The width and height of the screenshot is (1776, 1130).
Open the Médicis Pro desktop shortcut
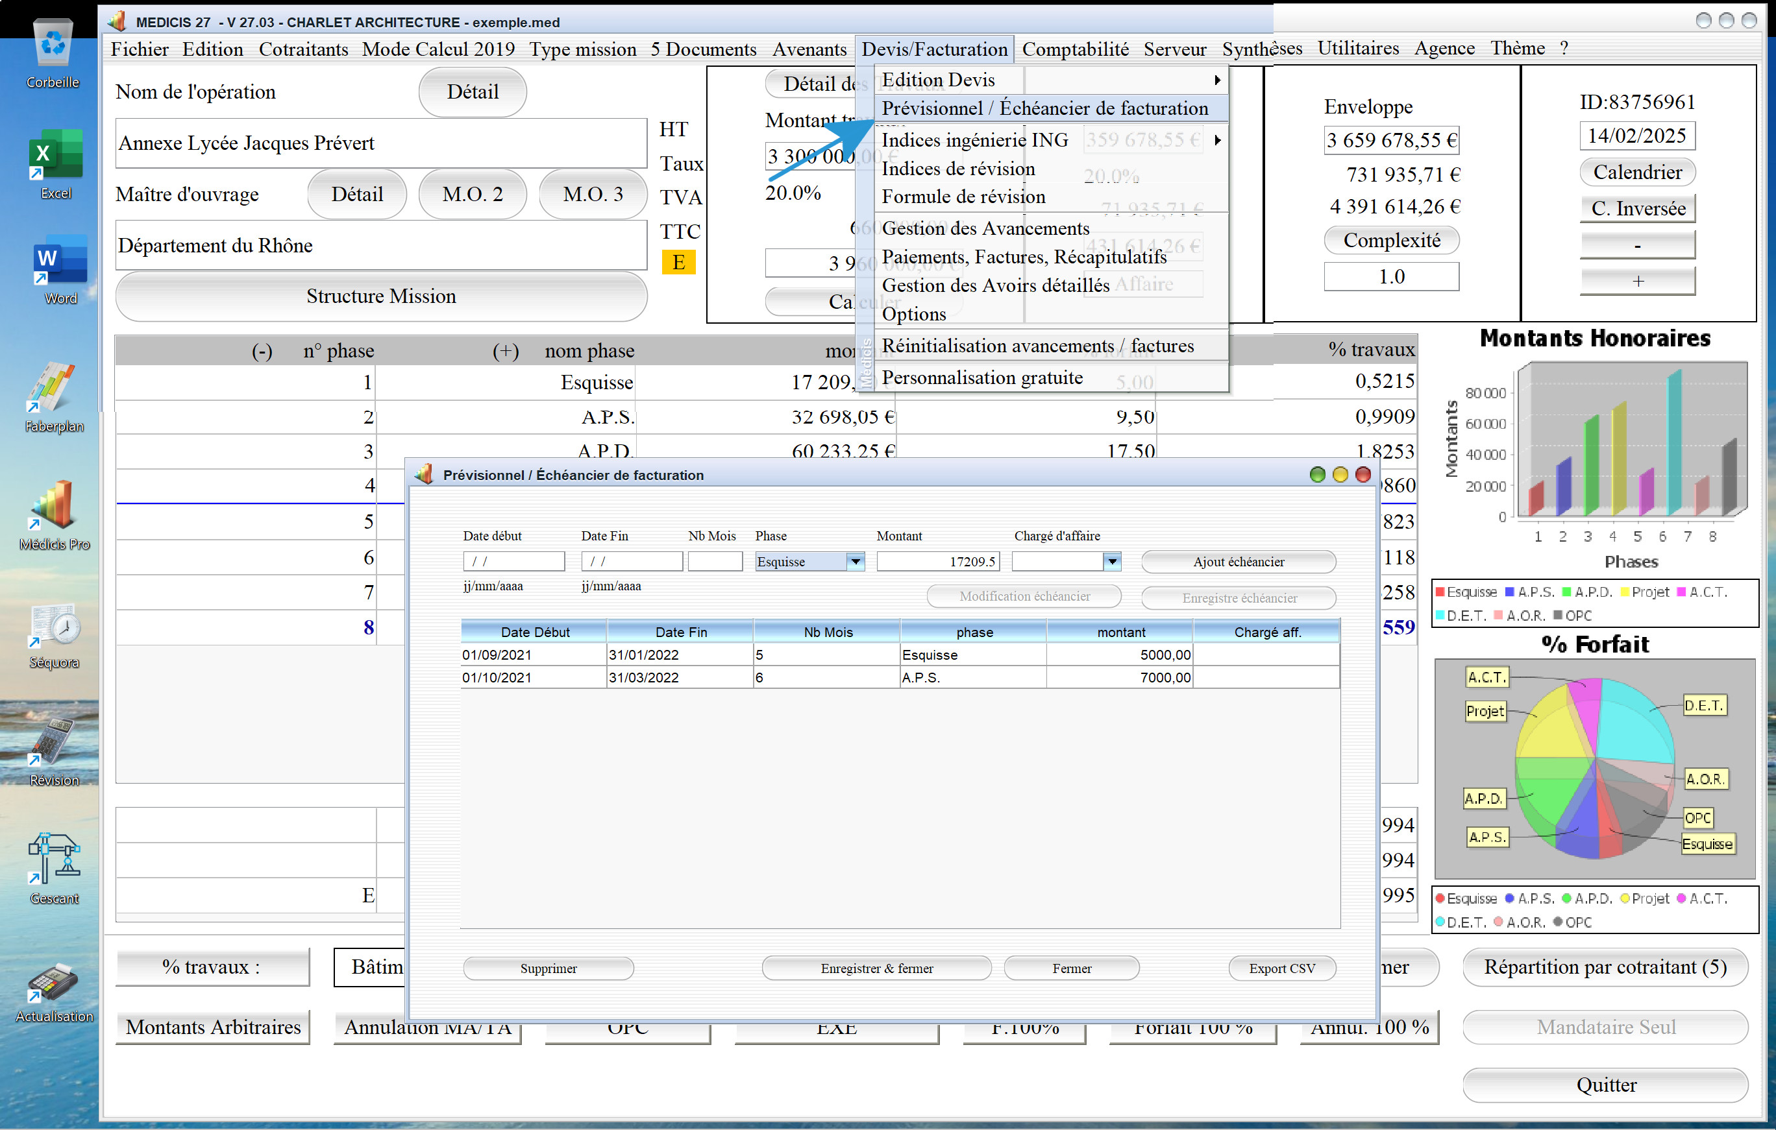pyautogui.click(x=53, y=505)
